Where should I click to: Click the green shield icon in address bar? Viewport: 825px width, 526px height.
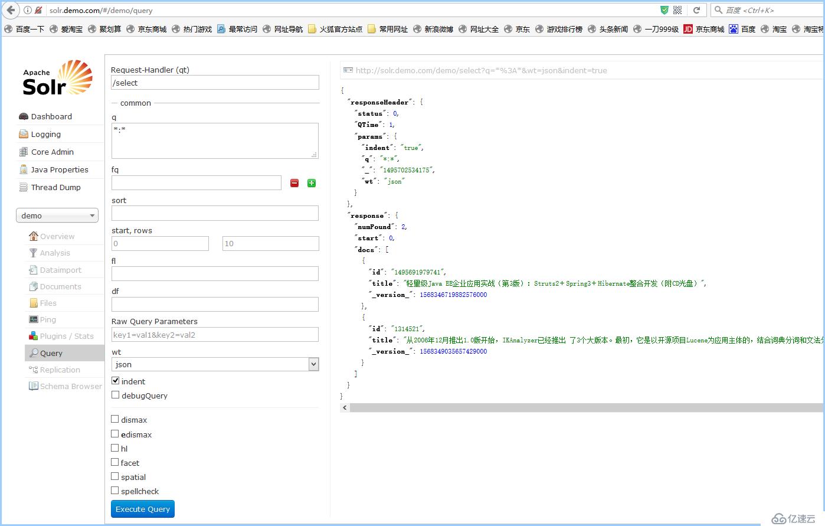pos(664,10)
